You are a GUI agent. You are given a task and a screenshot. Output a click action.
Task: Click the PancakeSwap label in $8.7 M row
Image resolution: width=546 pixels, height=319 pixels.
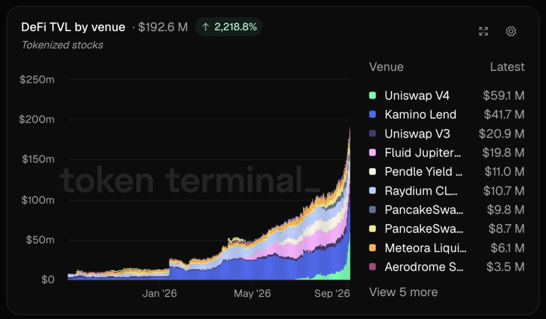click(424, 228)
